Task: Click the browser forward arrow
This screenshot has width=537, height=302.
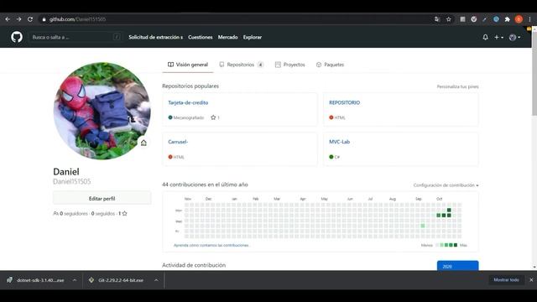Action: click(18, 19)
